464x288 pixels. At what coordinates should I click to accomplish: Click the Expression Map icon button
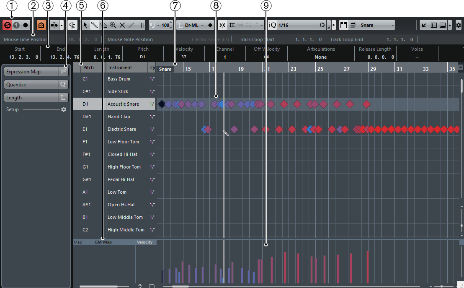(63, 71)
